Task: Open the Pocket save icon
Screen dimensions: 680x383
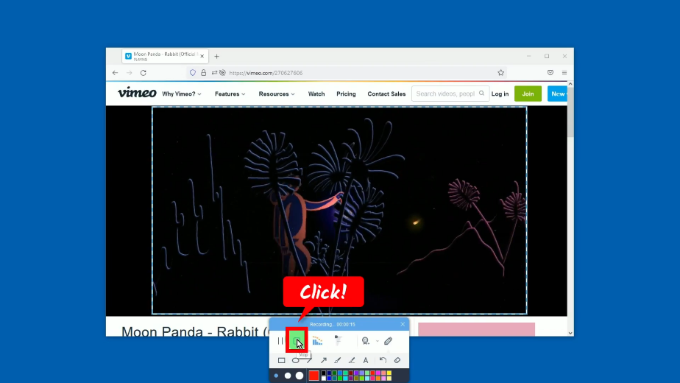Action: (x=550, y=73)
